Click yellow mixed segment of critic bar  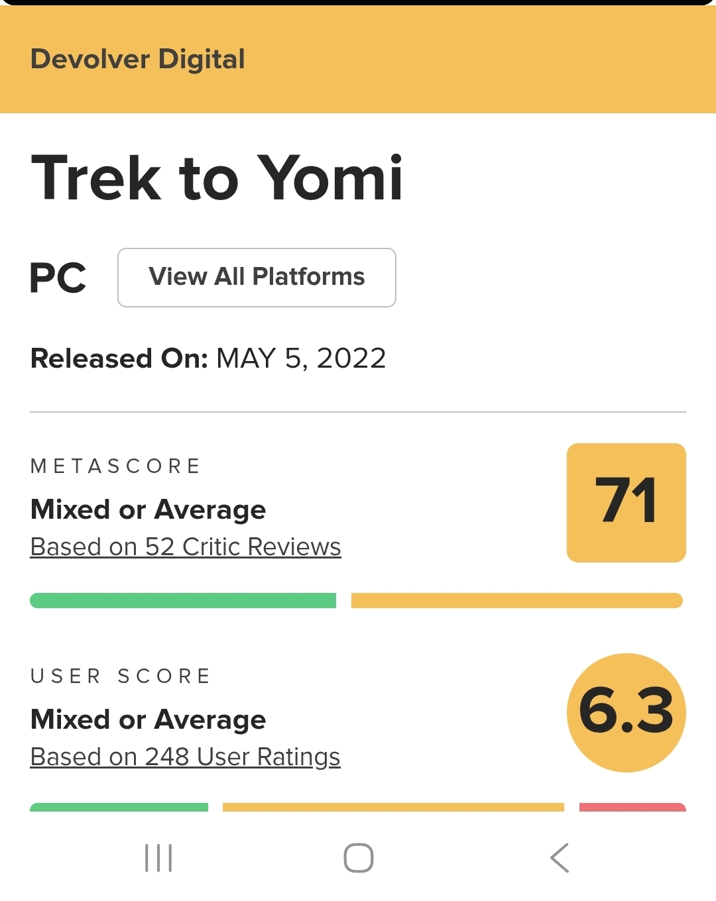(516, 600)
